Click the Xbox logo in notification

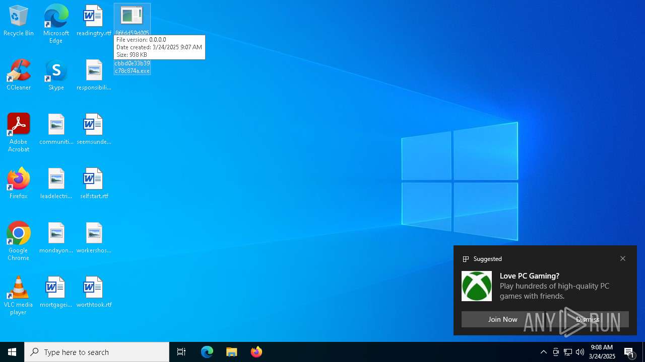coord(477,286)
